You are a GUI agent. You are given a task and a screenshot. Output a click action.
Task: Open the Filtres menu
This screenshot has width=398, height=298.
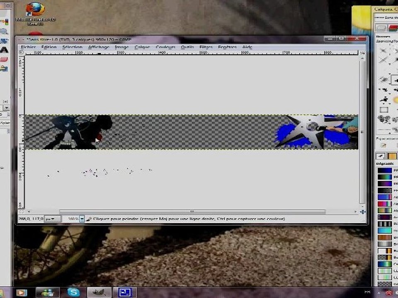click(x=206, y=47)
